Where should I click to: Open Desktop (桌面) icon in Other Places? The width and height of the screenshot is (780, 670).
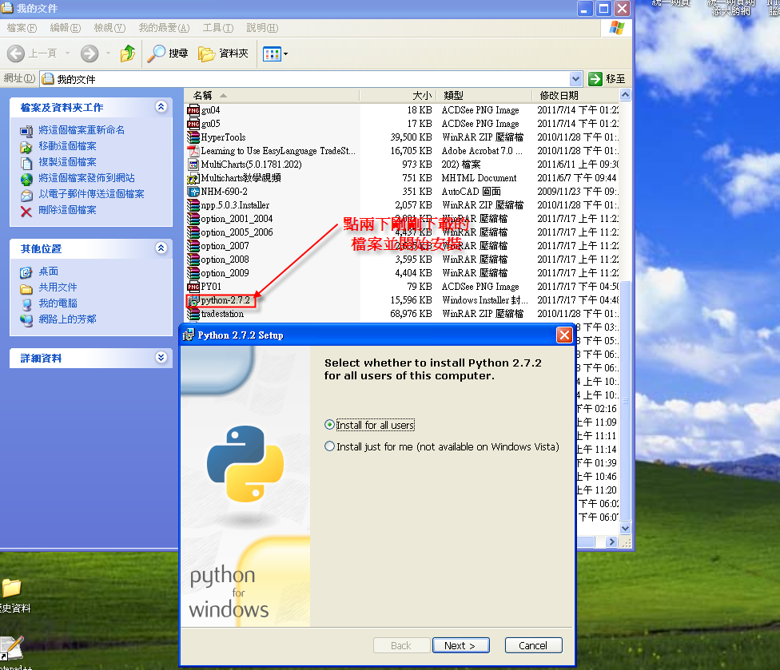(x=26, y=272)
